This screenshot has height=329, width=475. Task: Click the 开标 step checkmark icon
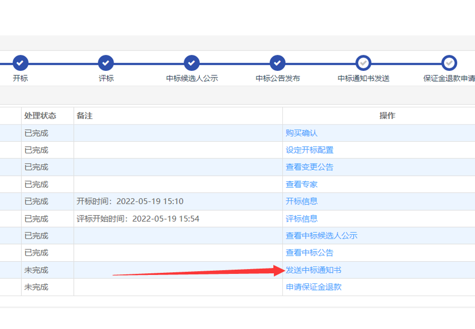pyautogui.click(x=20, y=63)
